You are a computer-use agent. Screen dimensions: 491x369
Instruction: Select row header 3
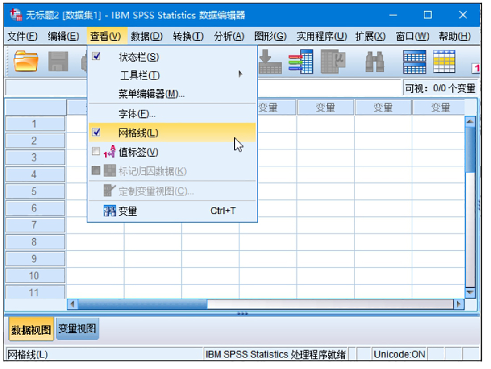click(x=34, y=158)
